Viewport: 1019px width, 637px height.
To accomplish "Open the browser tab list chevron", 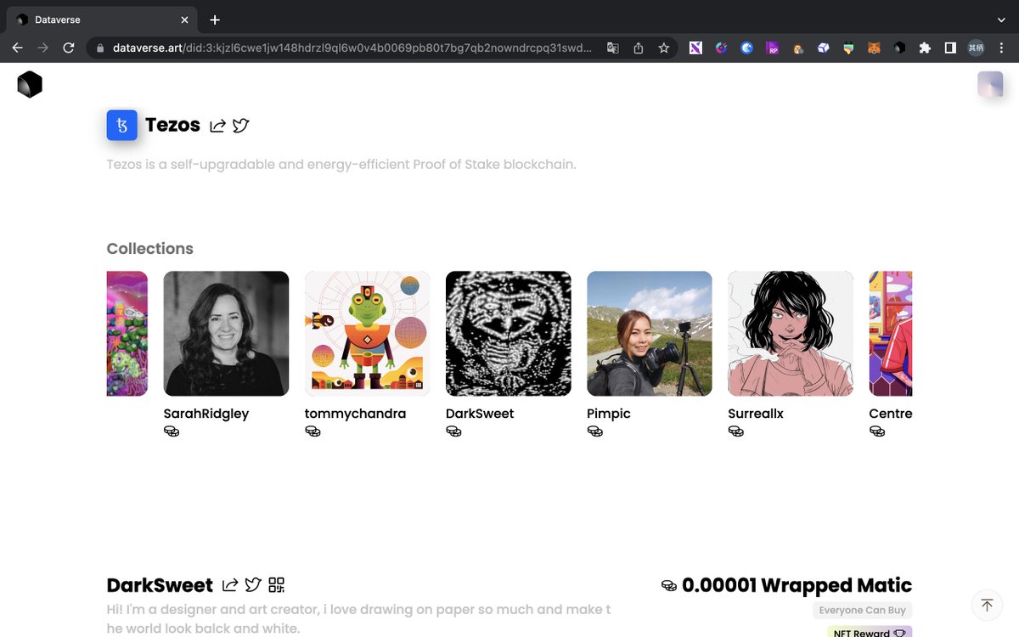I will click(x=1000, y=19).
